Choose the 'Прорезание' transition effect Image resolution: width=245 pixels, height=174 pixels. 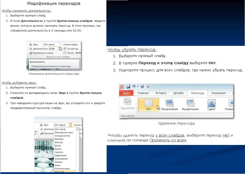[x=169, y=104]
